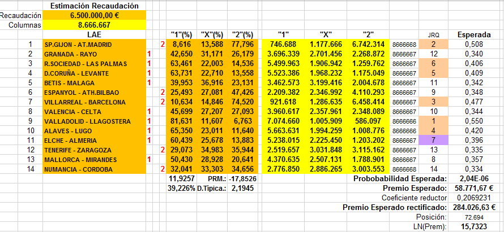Select the 746.688 columns cell
The height and width of the screenshot is (232, 504).
(283, 45)
